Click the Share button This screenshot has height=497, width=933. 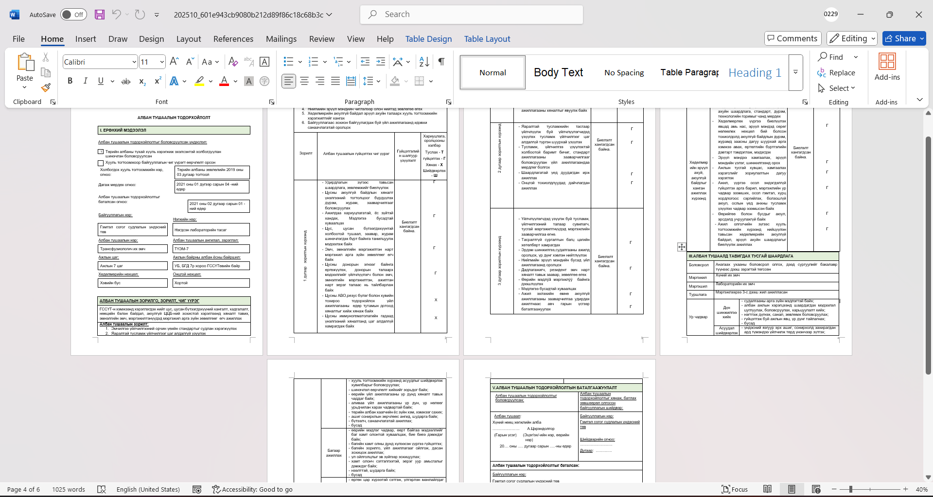[x=900, y=38]
